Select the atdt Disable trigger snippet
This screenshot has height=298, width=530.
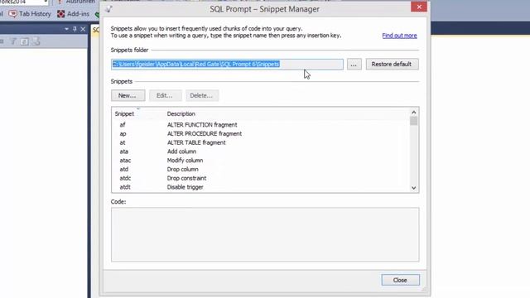coord(260,187)
